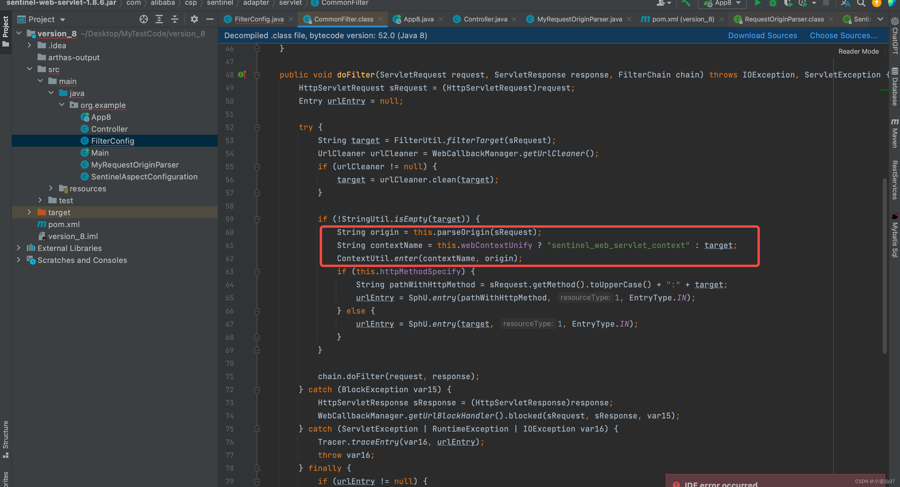
Task: Click the Choose Sources button
Action: click(x=843, y=35)
